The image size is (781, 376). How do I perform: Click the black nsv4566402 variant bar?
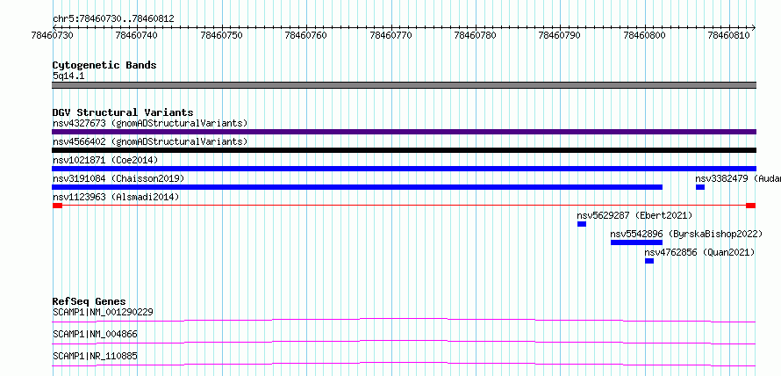pos(404,150)
